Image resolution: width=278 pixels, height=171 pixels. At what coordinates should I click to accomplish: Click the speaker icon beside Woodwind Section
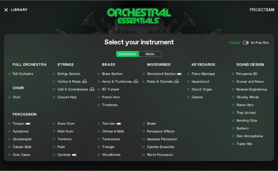pyautogui.click(x=144, y=74)
